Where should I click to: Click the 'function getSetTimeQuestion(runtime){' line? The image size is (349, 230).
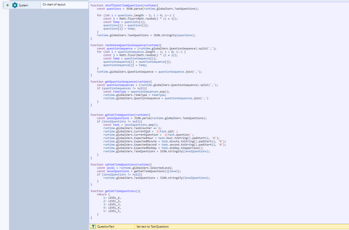coord(120,115)
